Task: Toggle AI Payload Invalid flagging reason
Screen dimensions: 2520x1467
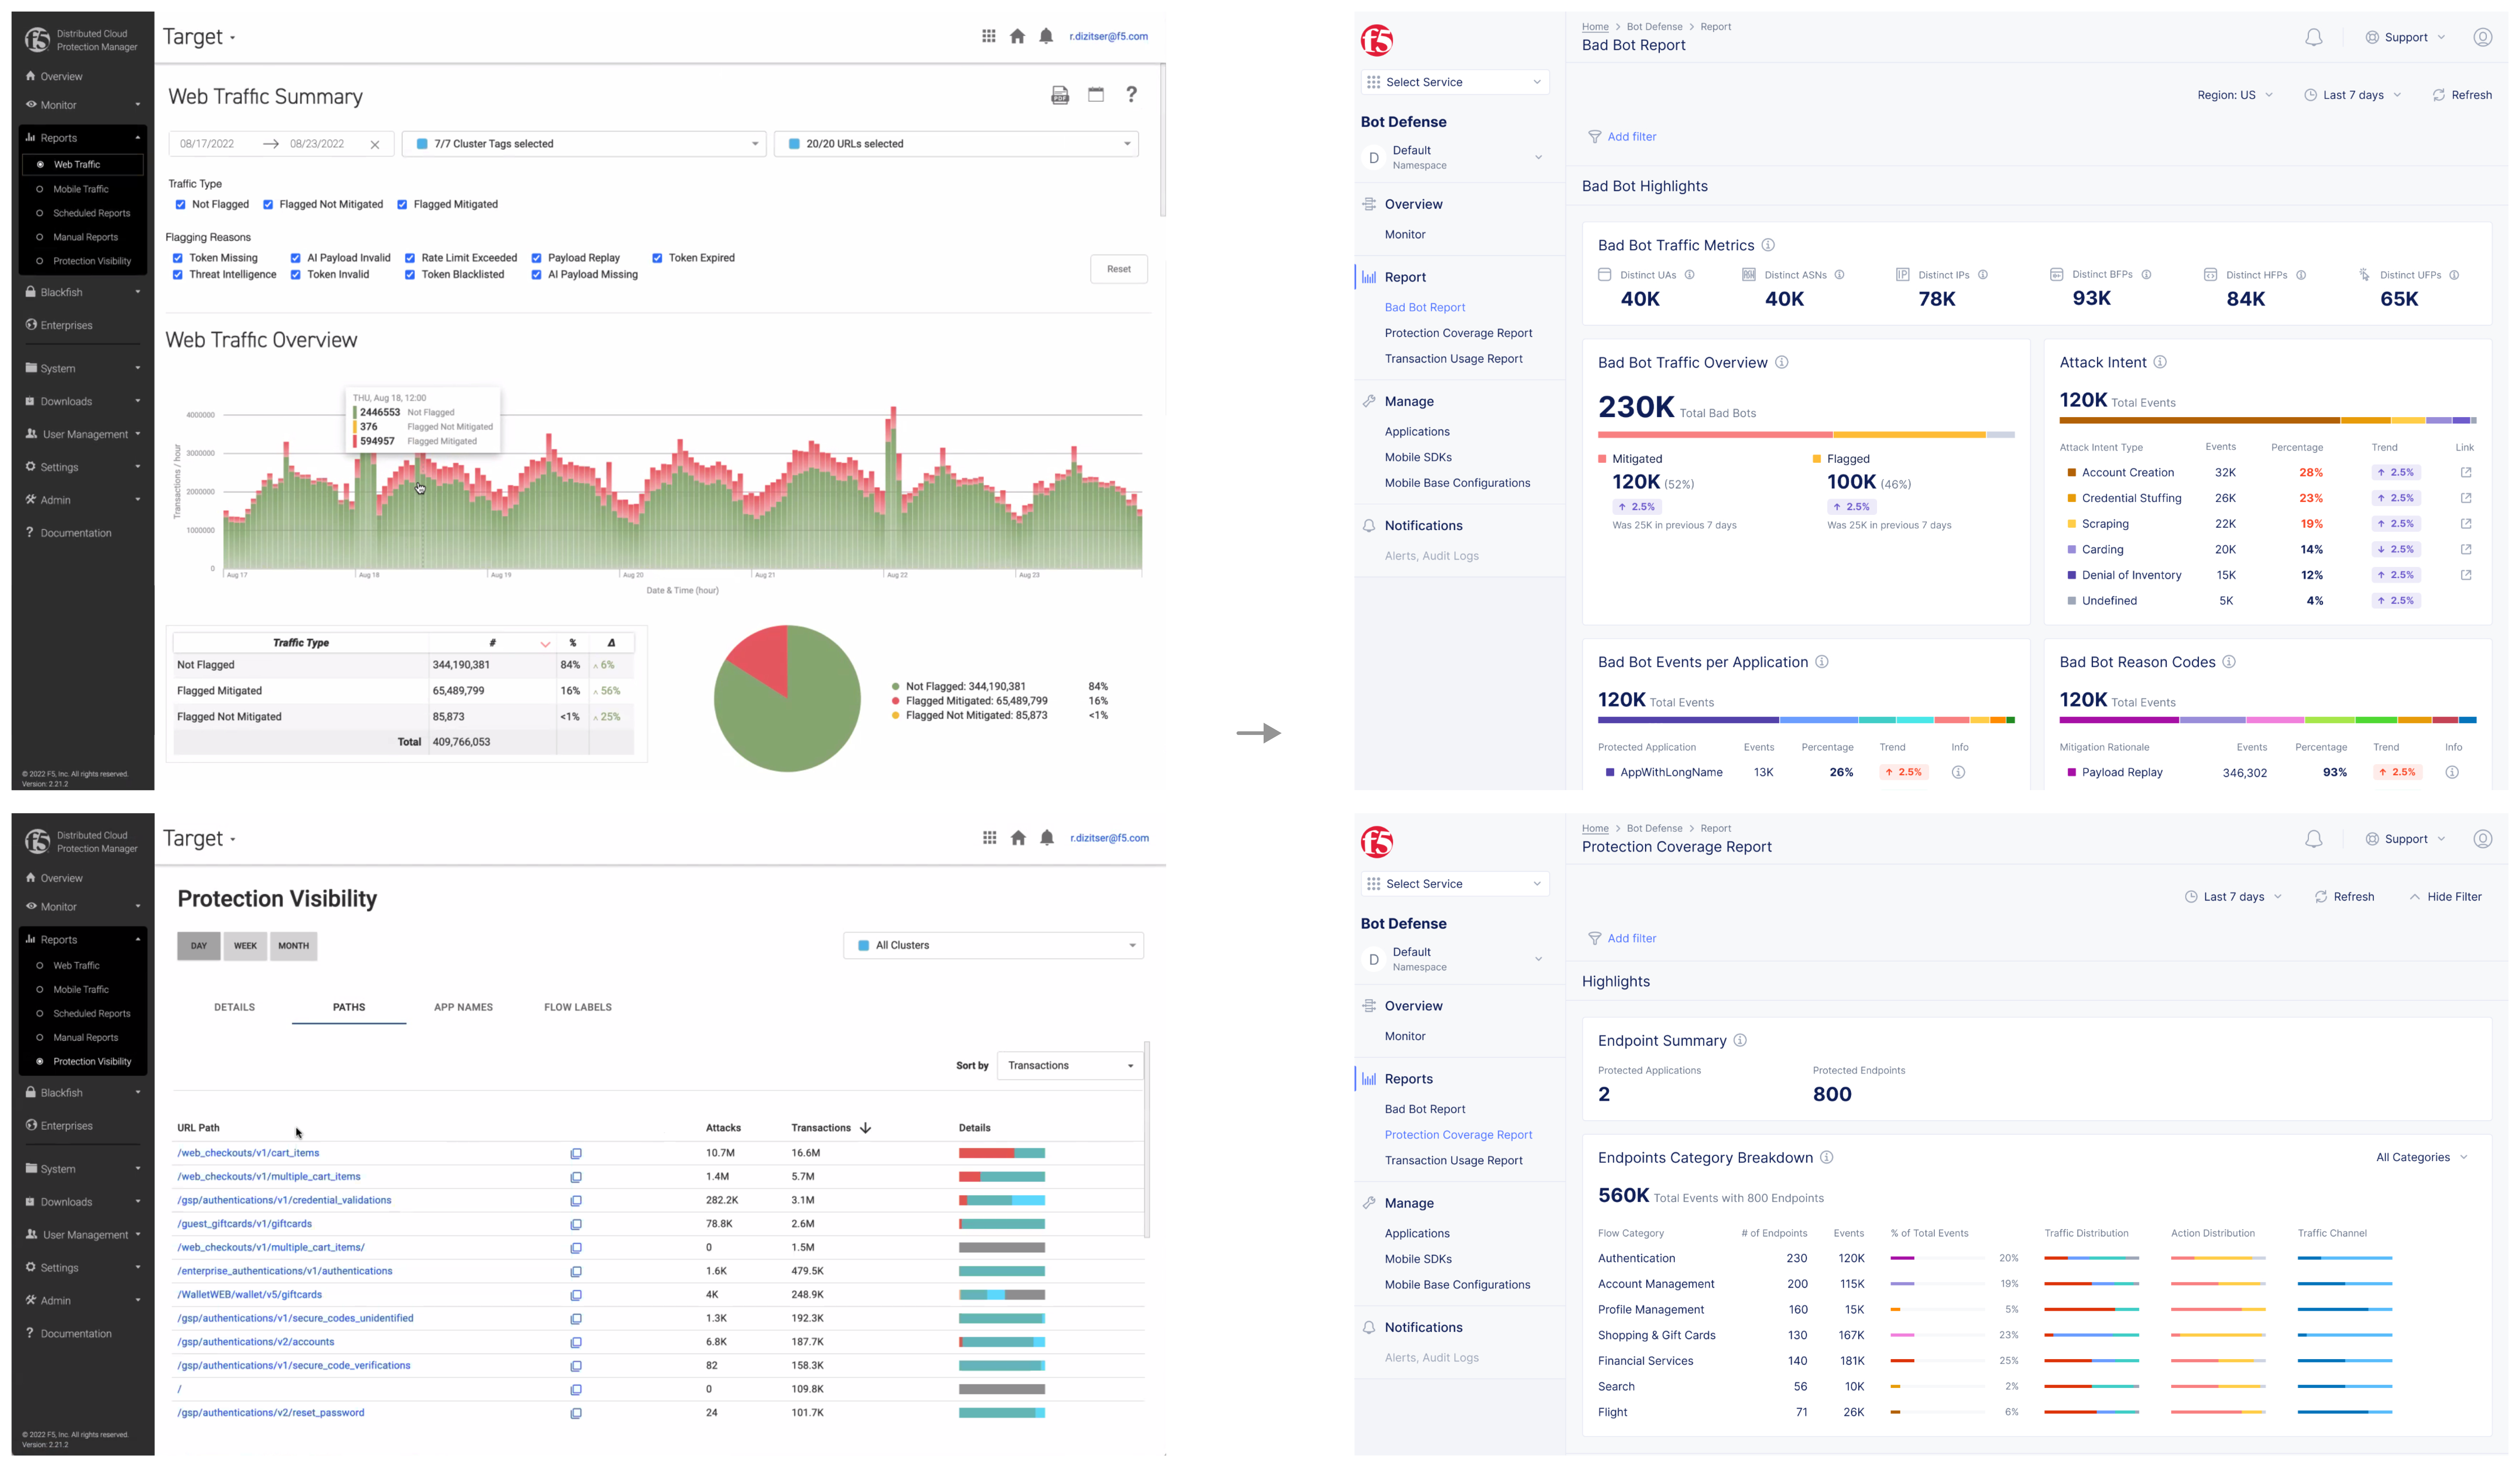Action: click(x=295, y=258)
